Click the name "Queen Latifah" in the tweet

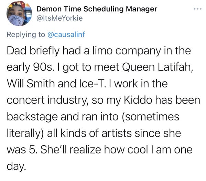[158, 67]
